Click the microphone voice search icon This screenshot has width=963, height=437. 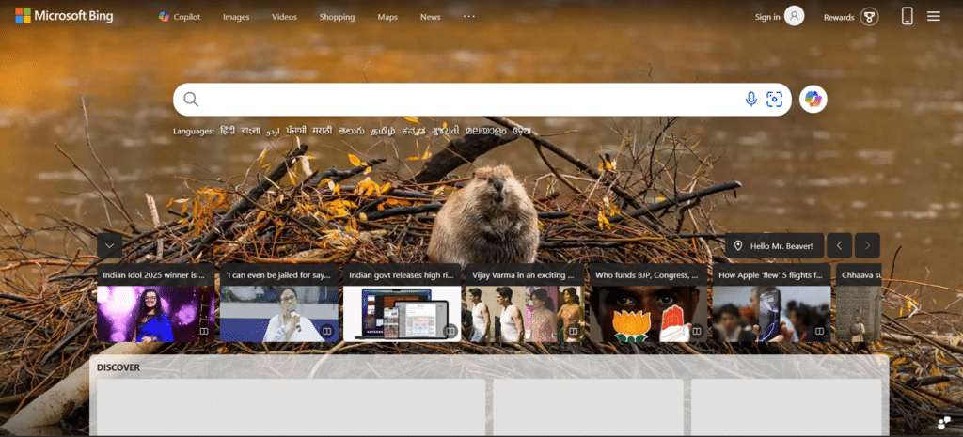pyautogui.click(x=750, y=100)
